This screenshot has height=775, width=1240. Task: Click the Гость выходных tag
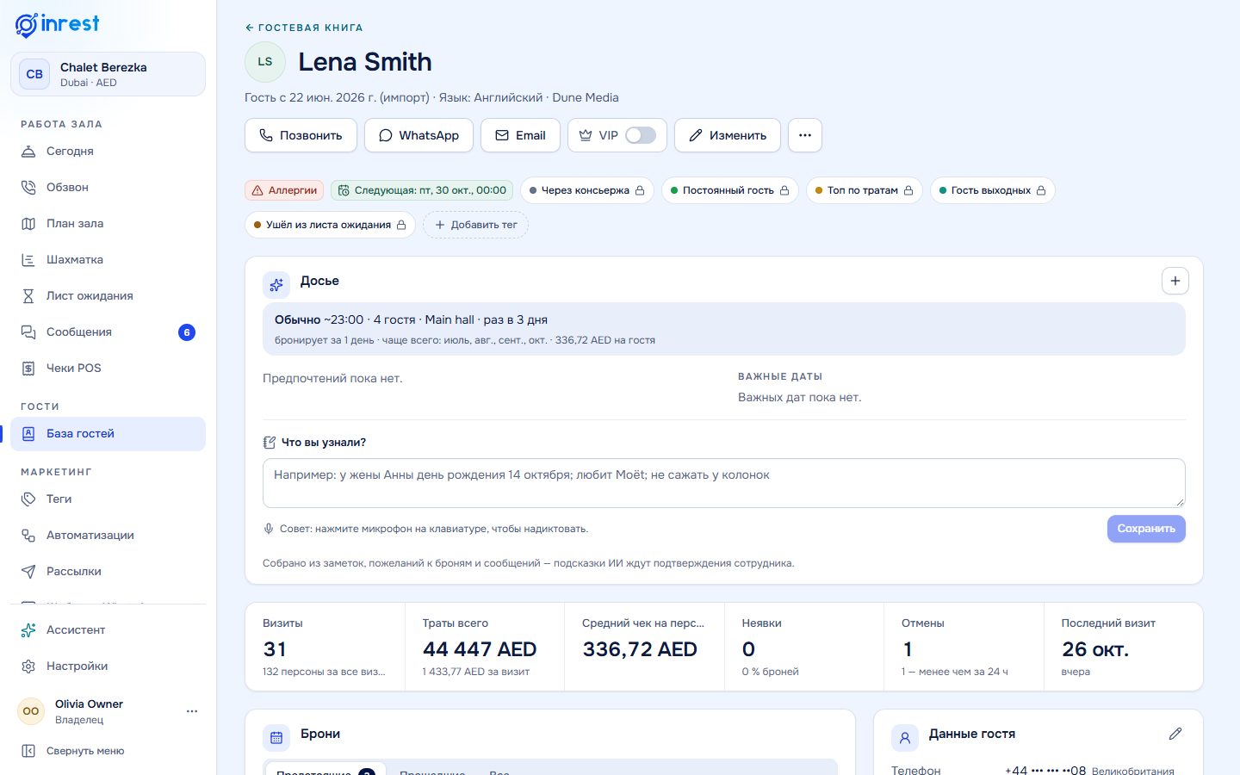coord(993,190)
